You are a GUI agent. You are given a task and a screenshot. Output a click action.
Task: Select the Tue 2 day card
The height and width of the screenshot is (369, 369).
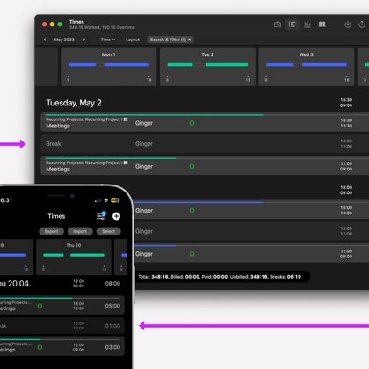(207, 67)
